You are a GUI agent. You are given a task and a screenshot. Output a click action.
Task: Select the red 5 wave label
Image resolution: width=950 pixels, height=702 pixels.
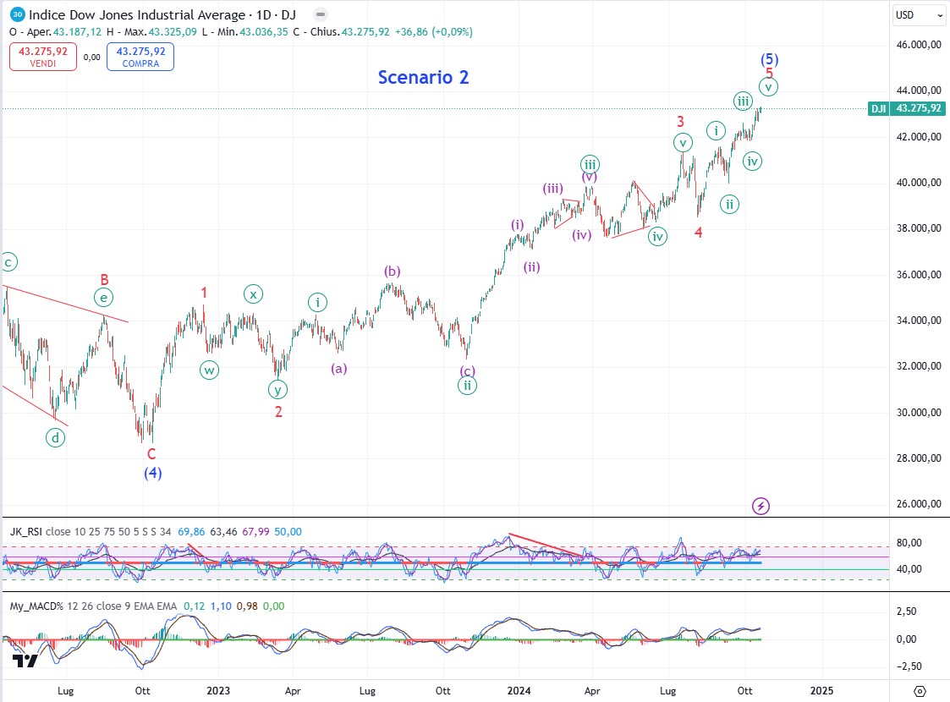pyautogui.click(x=770, y=74)
